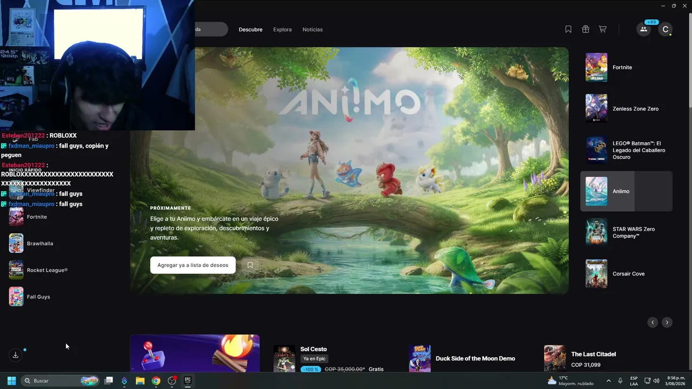Click the store search field

[x=211, y=29]
